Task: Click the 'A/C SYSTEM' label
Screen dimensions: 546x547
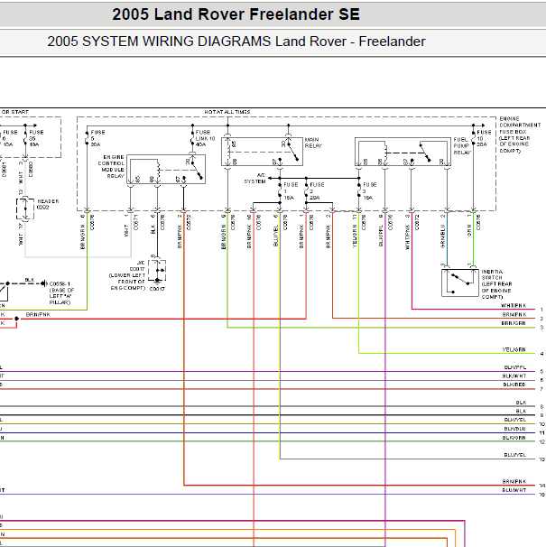Action: click(254, 178)
